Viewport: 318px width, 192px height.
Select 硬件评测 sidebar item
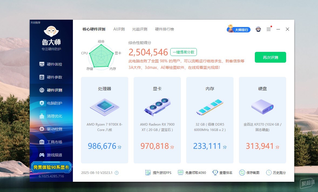click(x=51, y=90)
